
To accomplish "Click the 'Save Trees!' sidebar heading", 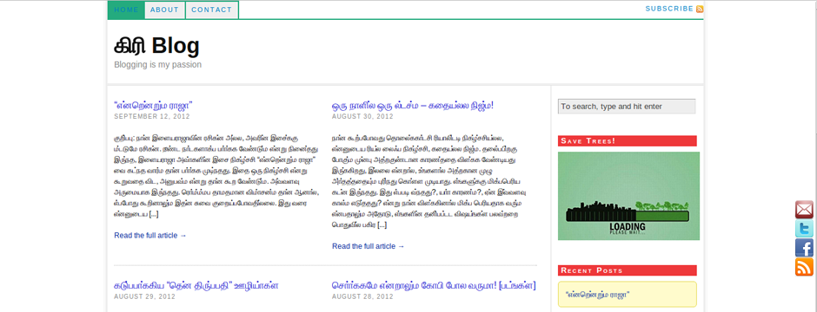I will click(628, 140).
